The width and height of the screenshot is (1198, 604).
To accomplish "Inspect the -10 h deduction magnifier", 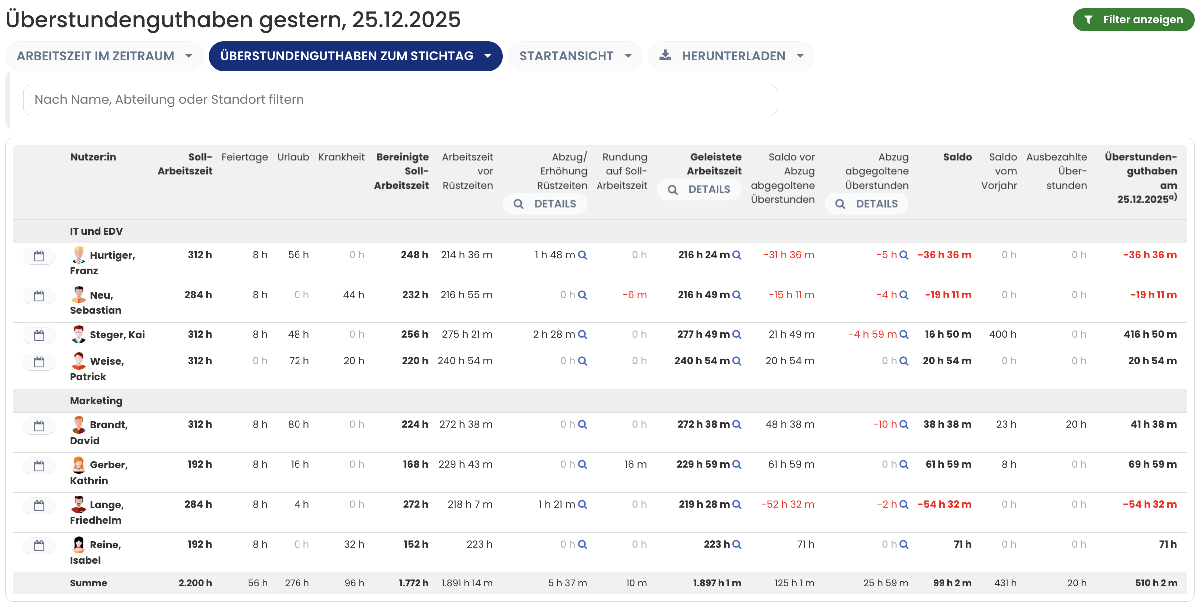I will tap(904, 425).
